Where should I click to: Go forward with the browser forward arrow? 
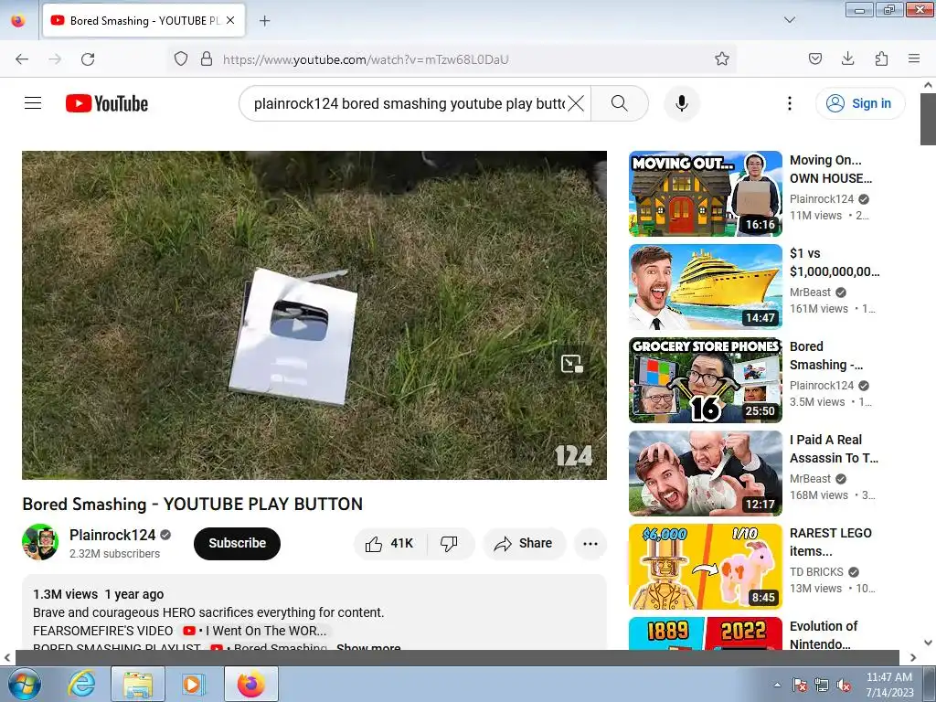pos(55,59)
